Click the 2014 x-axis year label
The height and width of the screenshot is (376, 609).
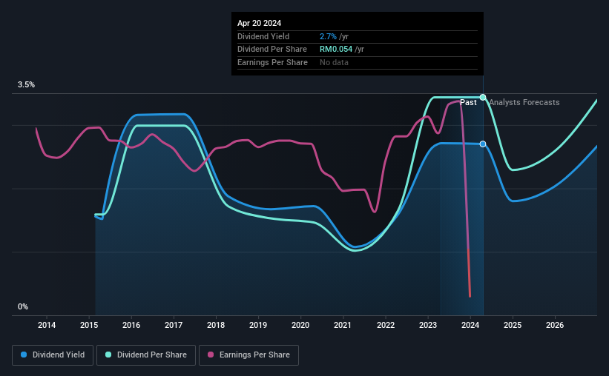[47, 325]
